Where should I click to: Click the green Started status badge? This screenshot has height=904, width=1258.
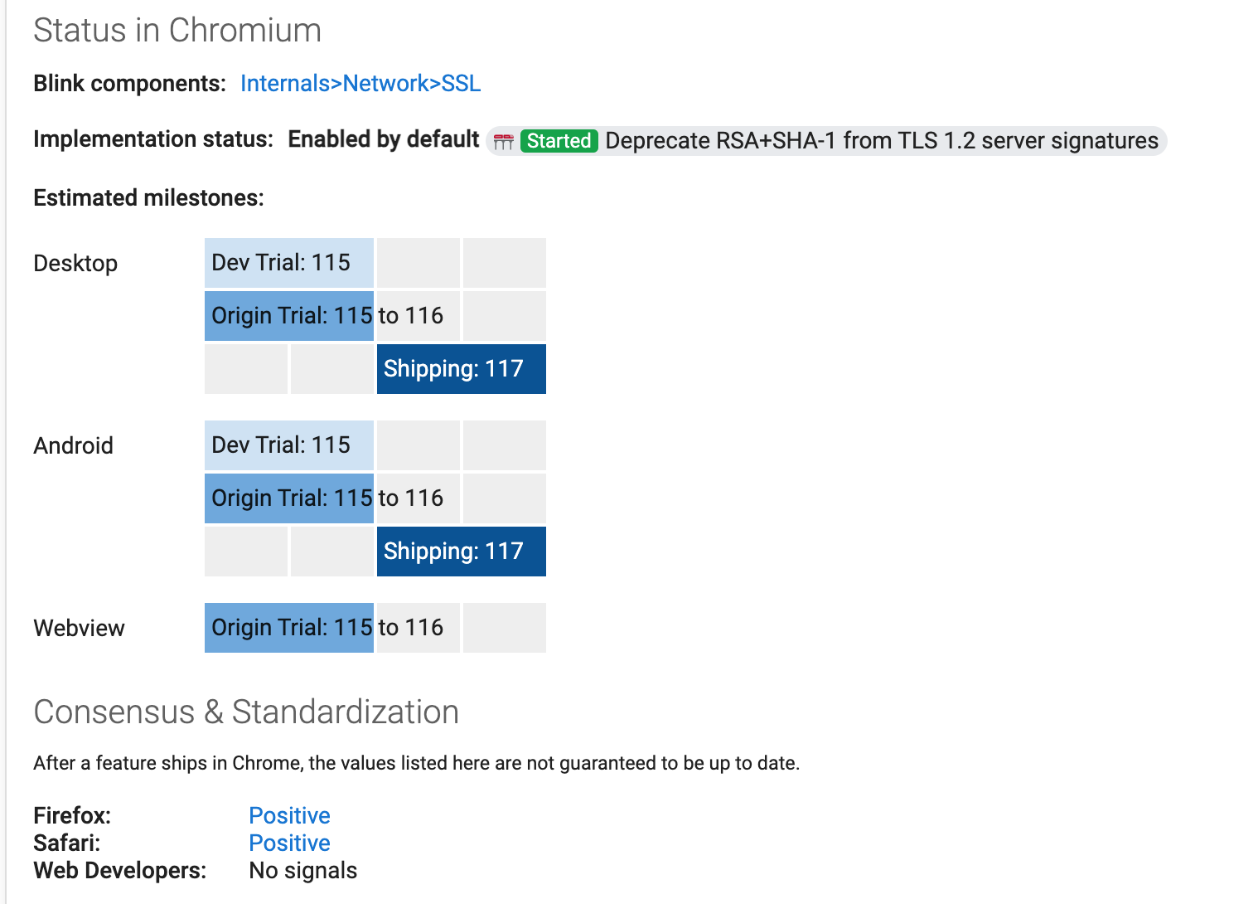[559, 141]
